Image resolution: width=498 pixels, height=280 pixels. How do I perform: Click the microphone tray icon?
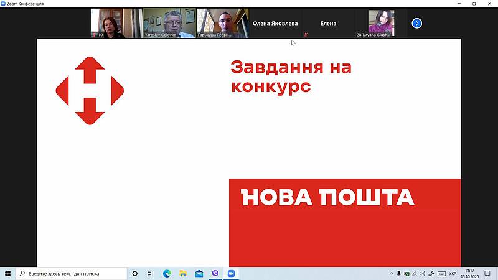point(398,273)
